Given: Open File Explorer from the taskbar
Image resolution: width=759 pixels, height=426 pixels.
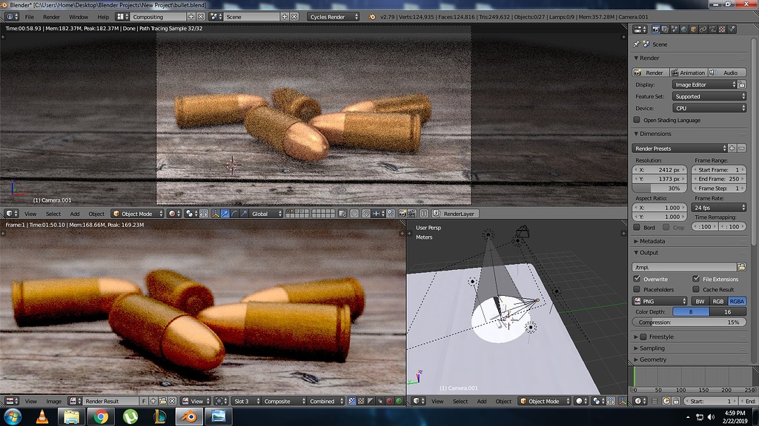Looking at the screenshot, I should tap(71, 416).
